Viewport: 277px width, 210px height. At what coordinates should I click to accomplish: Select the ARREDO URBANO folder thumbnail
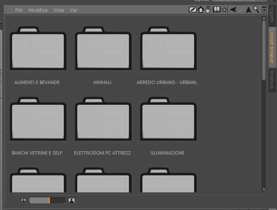(x=169, y=48)
